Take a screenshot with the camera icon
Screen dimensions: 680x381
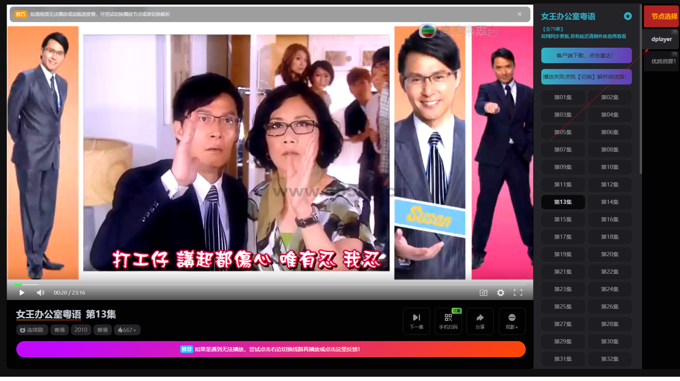[x=484, y=293]
